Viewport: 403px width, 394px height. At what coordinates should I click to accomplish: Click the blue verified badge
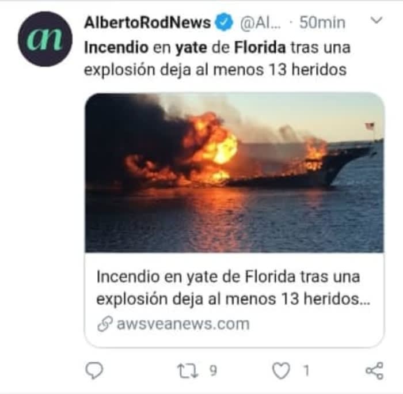(x=225, y=22)
